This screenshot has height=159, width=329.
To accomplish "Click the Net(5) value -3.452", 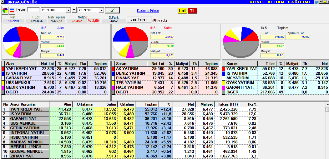I will (x=77, y=21).
